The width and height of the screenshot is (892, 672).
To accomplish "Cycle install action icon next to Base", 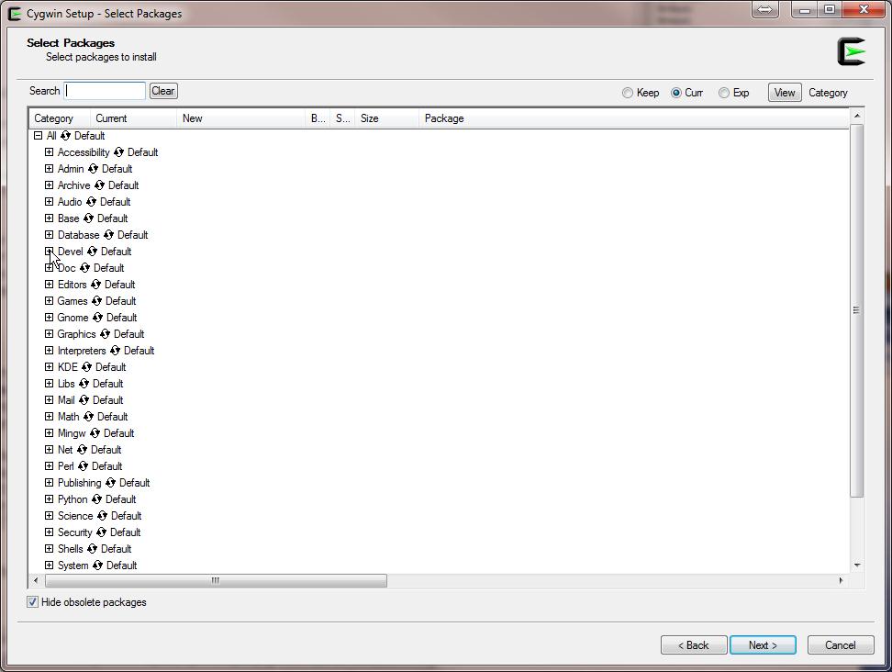I will point(88,218).
